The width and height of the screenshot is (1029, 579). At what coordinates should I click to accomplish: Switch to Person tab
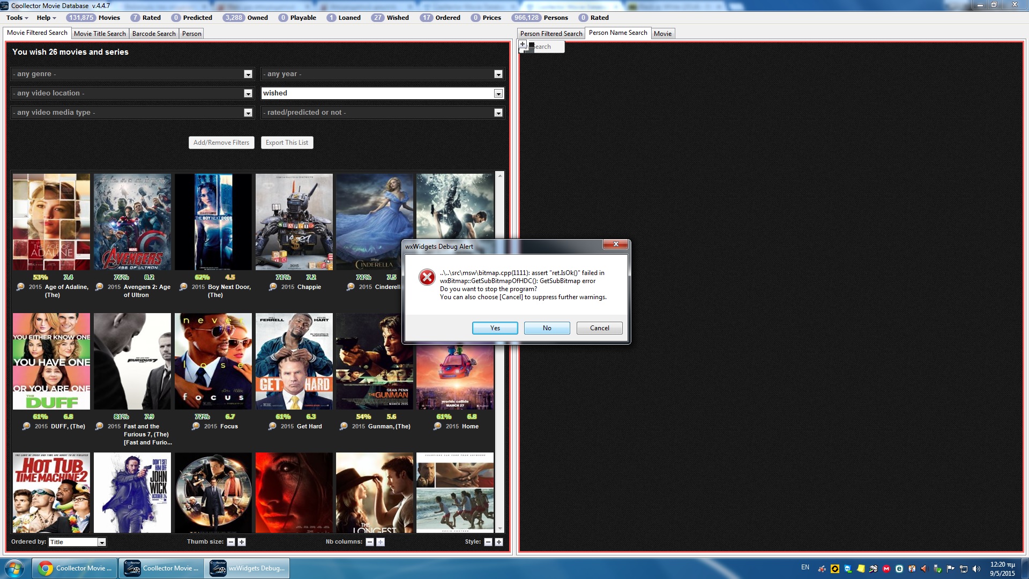(x=192, y=34)
